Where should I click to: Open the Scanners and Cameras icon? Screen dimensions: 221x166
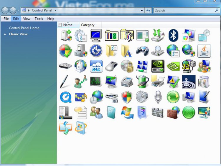pyautogui.click(x=111, y=98)
